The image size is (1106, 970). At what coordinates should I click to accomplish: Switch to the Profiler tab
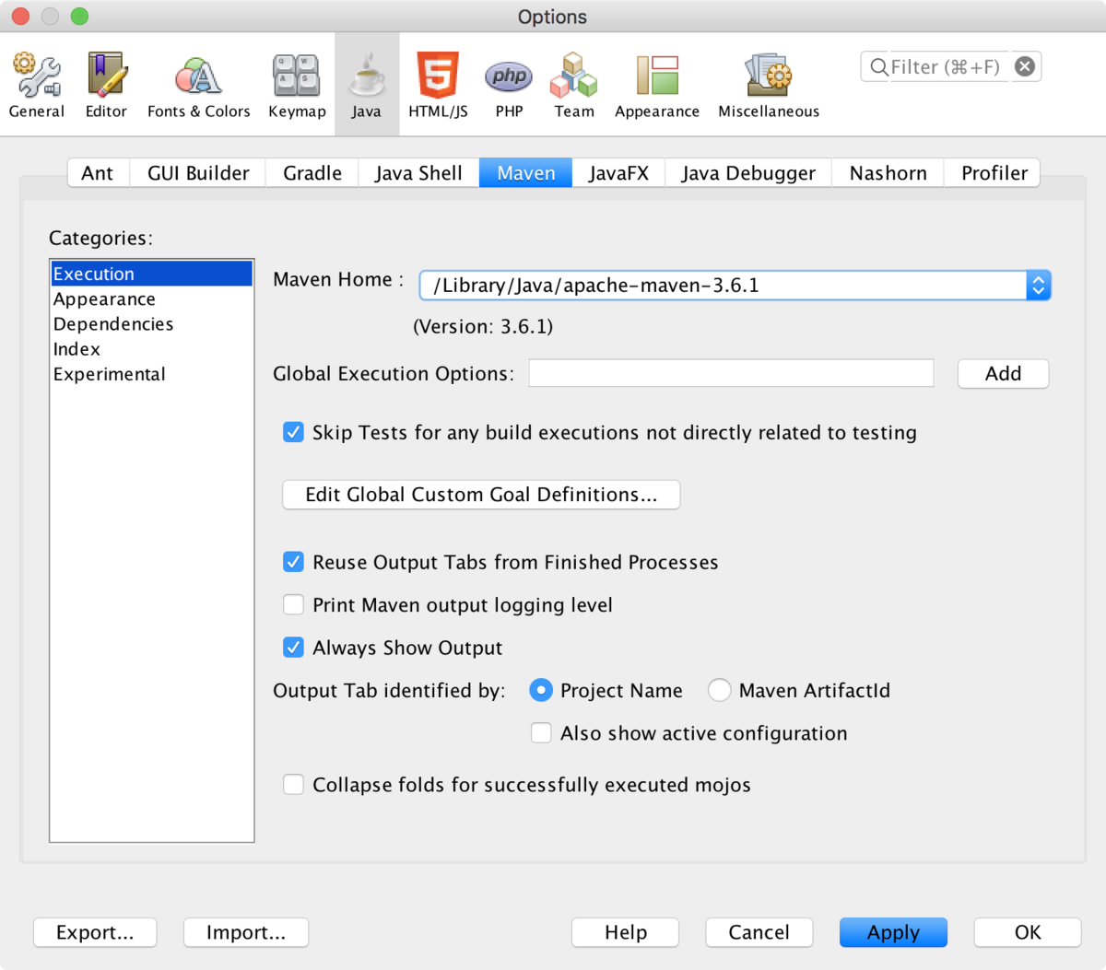click(994, 173)
